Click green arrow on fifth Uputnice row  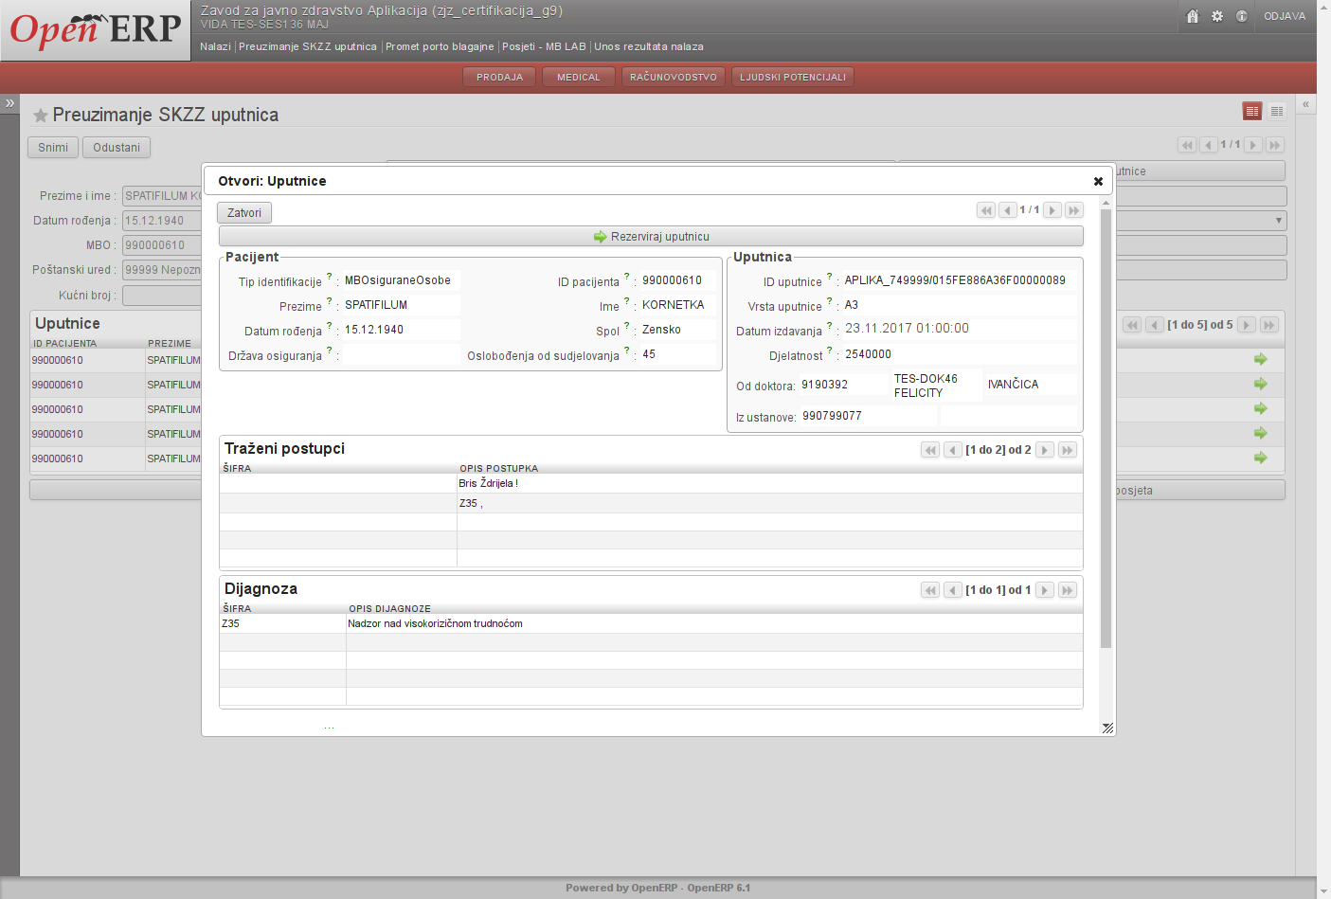[1261, 458]
